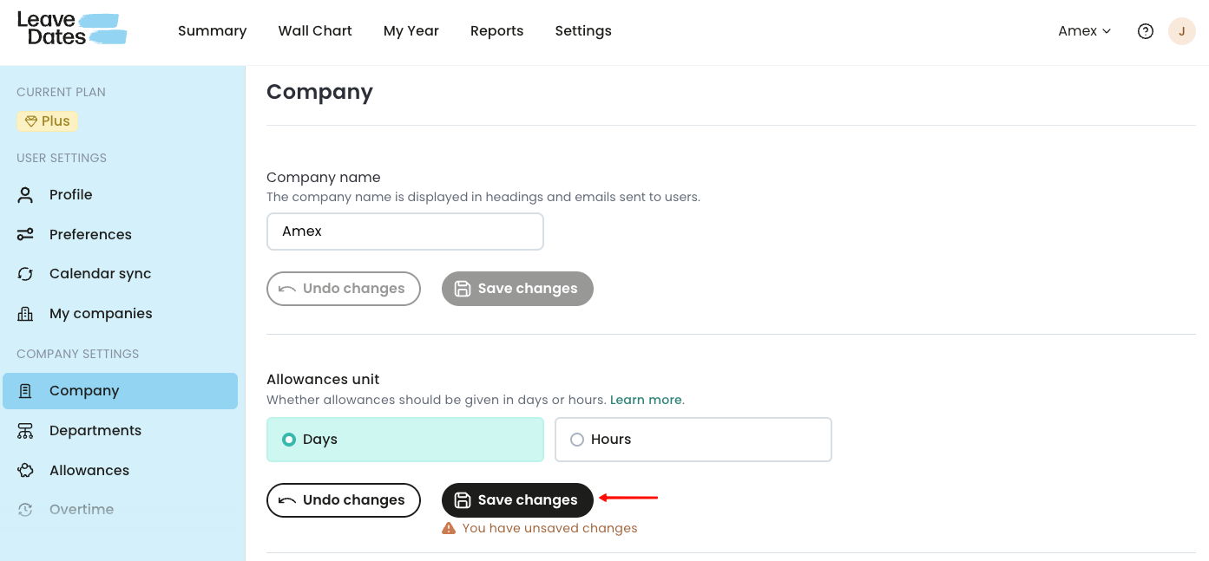Open the Wall Chart tab

(x=315, y=31)
